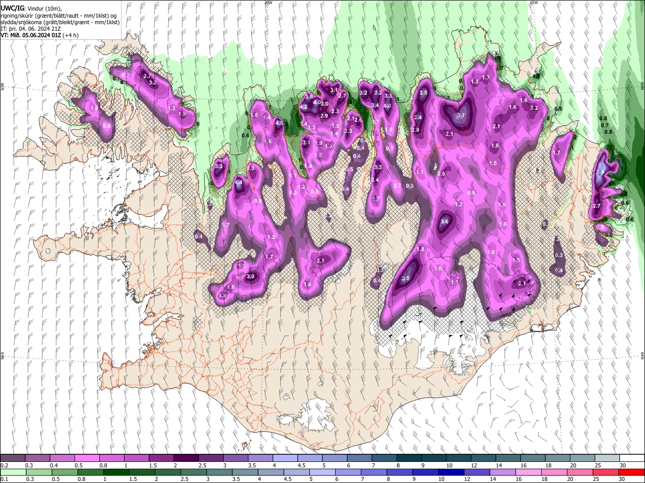Click the '20W' longitude label
Viewport: 645px width, 483px height.
coord(268,2)
